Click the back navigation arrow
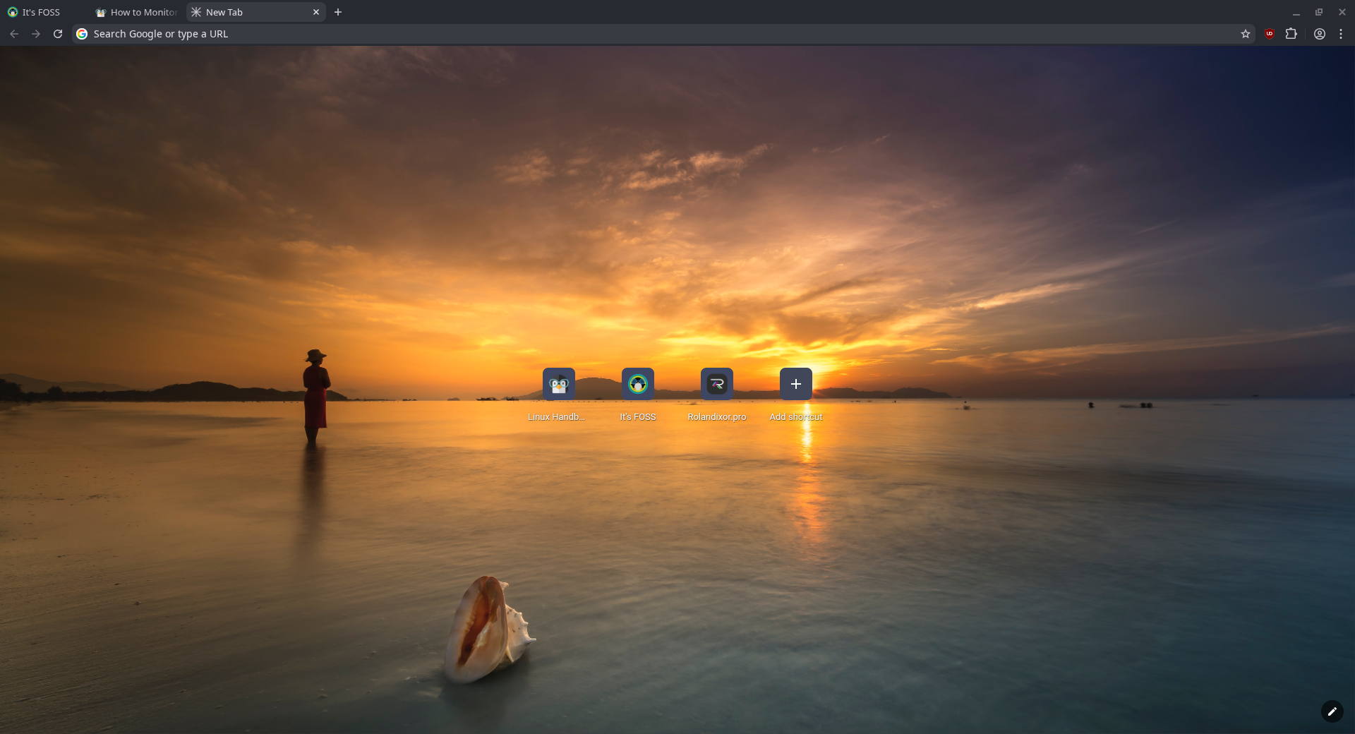 coord(14,34)
